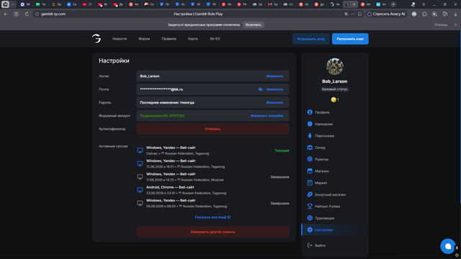
Task: Reload the page
Action: click(x=27, y=14)
